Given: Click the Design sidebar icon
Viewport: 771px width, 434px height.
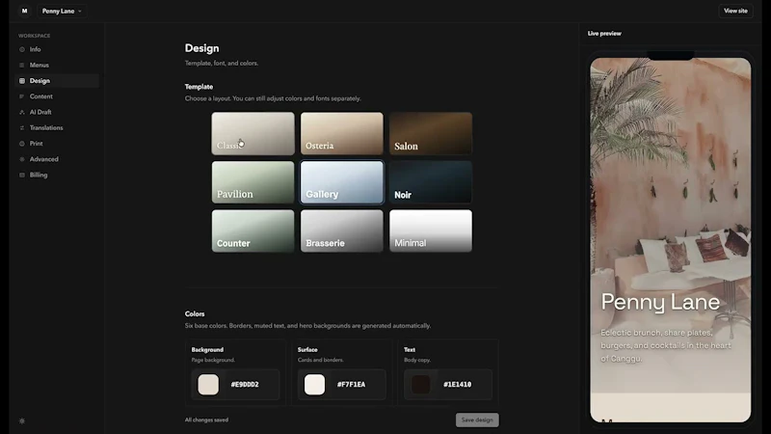Looking at the screenshot, I should click(x=21, y=81).
